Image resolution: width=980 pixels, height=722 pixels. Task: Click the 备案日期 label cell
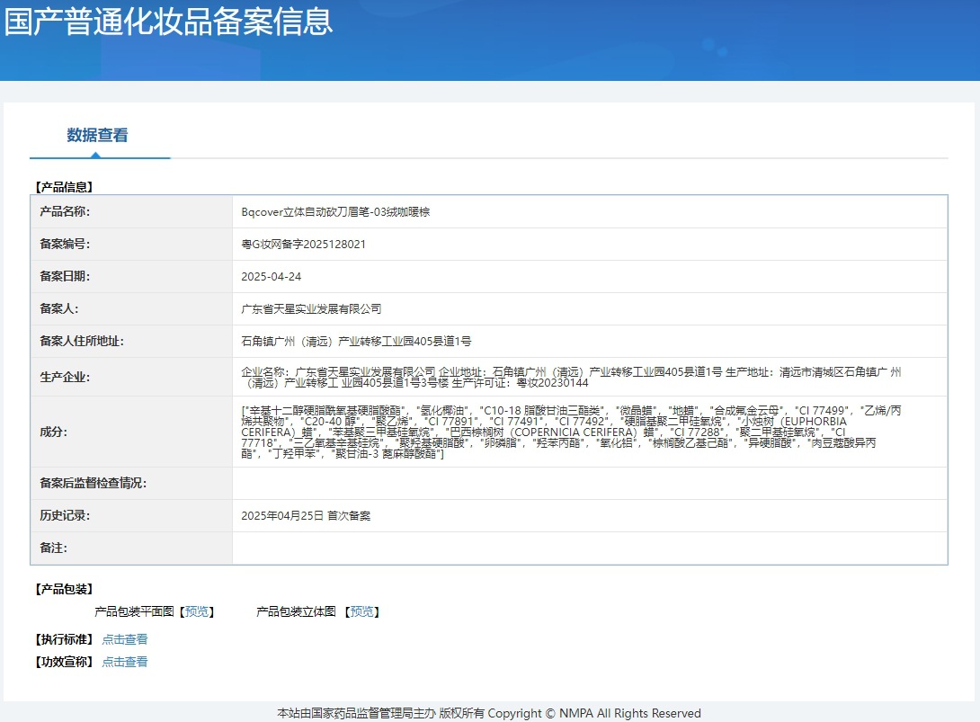tap(131, 276)
